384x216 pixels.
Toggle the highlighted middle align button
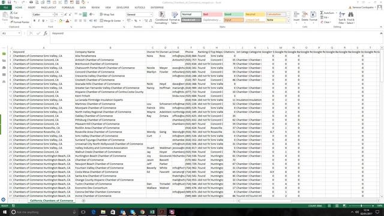pyautogui.click(x=85, y=14)
